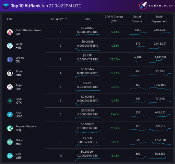
Task: Click the 1,732,128 social engagement value
Action: tap(160, 140)
